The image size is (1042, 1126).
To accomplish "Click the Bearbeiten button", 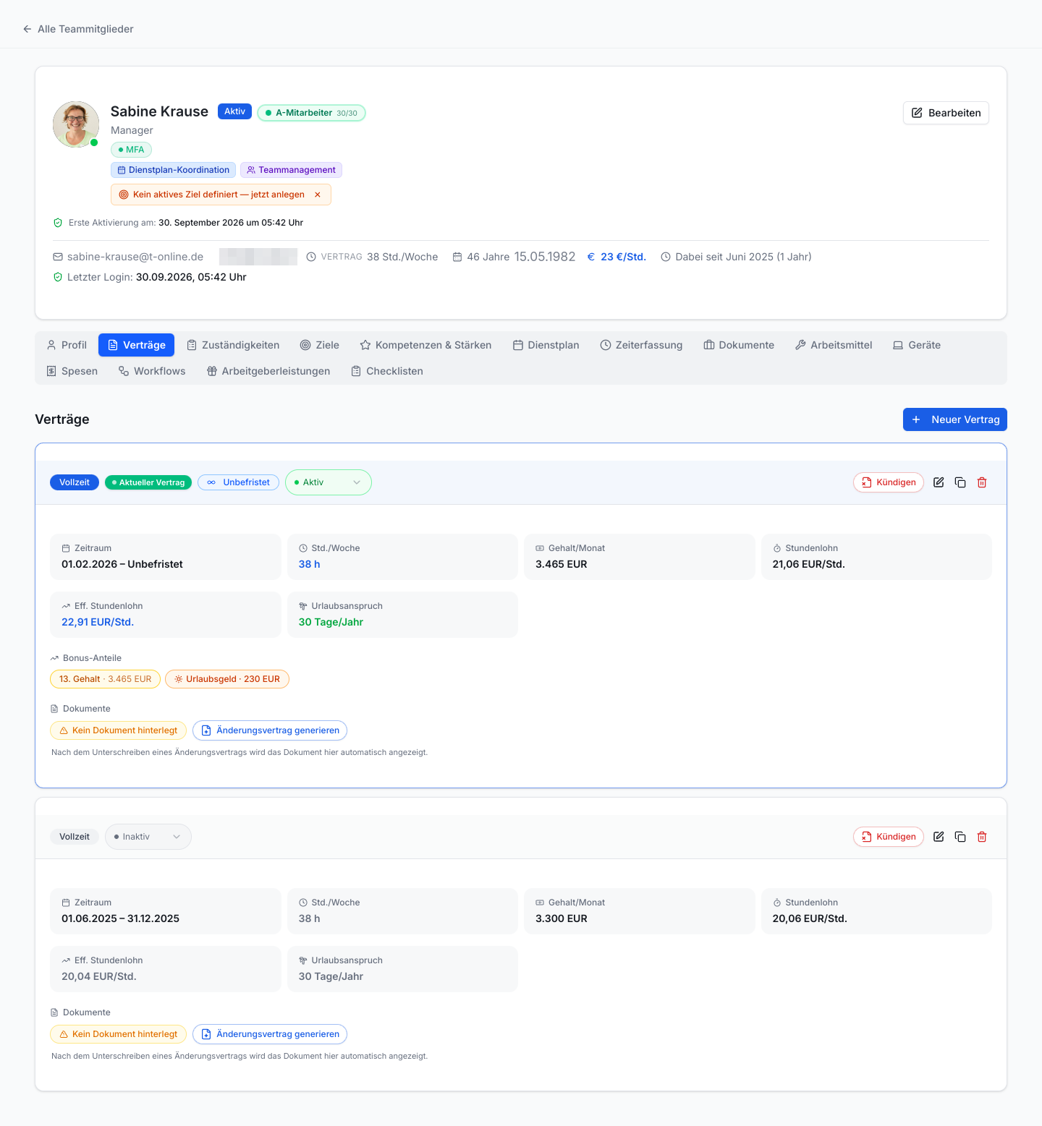I will 946,113.
